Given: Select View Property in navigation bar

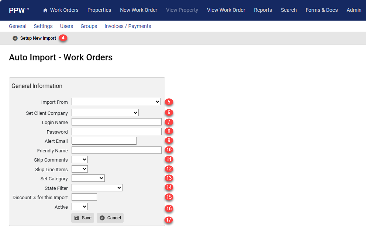Looking at the screenshot, I should tap(182, 10).
